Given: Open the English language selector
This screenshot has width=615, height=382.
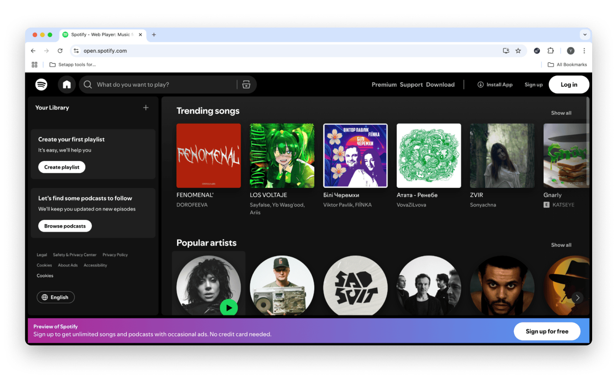Looking at the screenshot, I should tap(56, 297).
